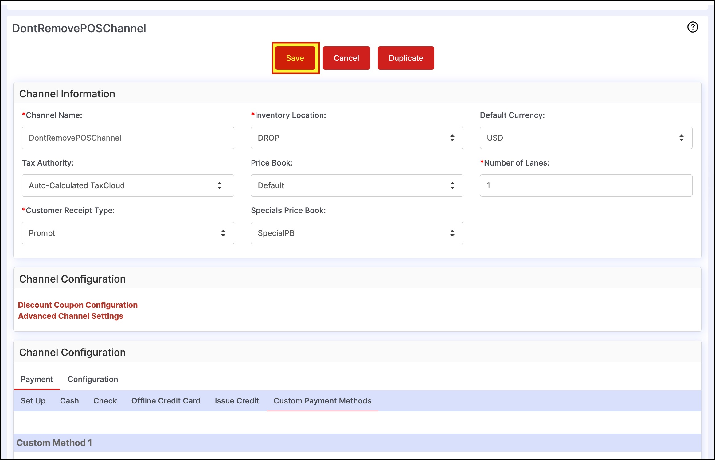The height and width of the screenshot is (460, 715).
Task: Click the help question mark icon
Action: tap(693, 27)
